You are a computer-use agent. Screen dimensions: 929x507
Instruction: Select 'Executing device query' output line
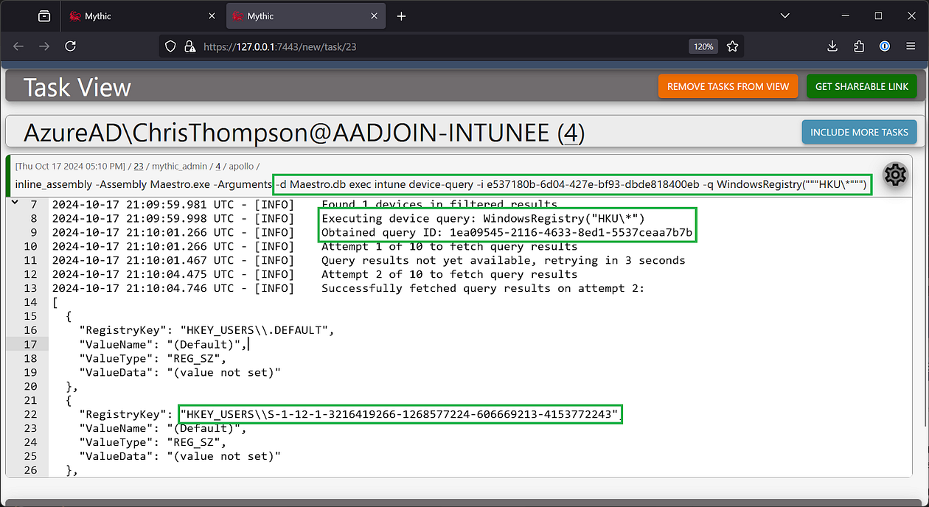(x=483, y=219)
